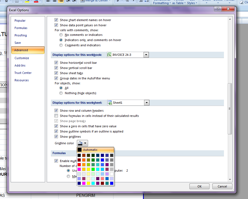
Task: Click the 'Gridline color' label text
Action: [64, 143]
